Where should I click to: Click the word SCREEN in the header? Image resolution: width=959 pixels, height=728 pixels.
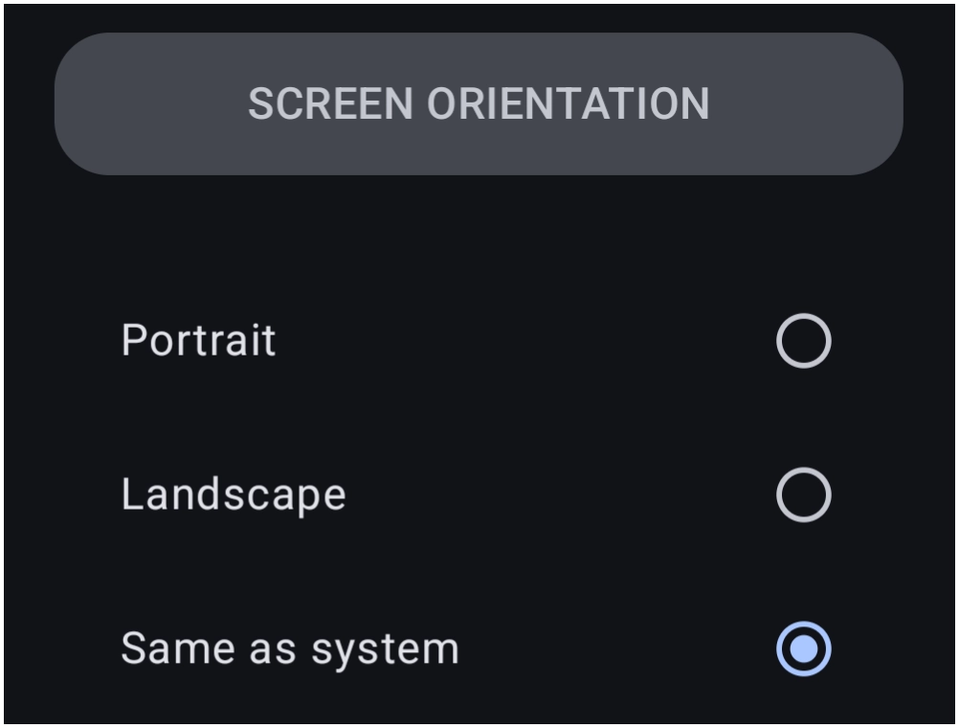pos(331,103)
